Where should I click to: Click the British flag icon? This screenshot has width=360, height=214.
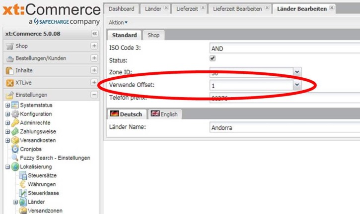click(x=155, y=113)
